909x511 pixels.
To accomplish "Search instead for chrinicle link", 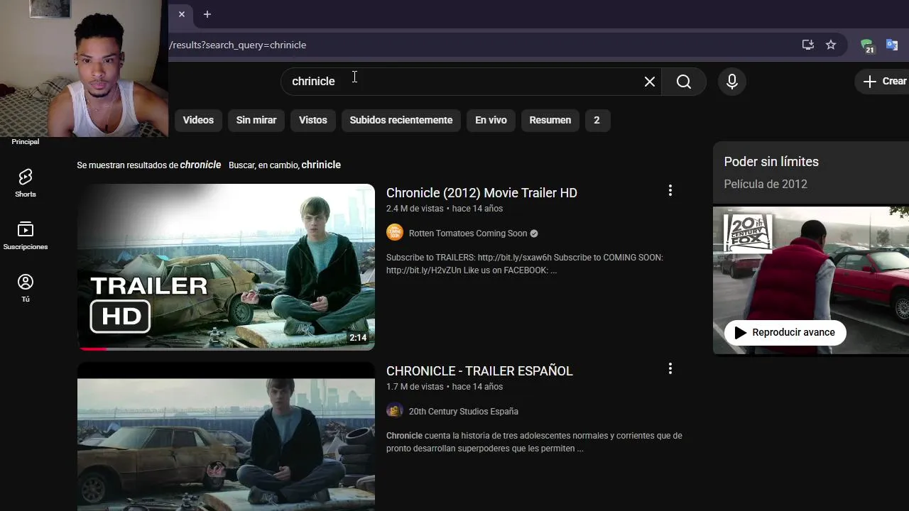I will pos(321,165).
